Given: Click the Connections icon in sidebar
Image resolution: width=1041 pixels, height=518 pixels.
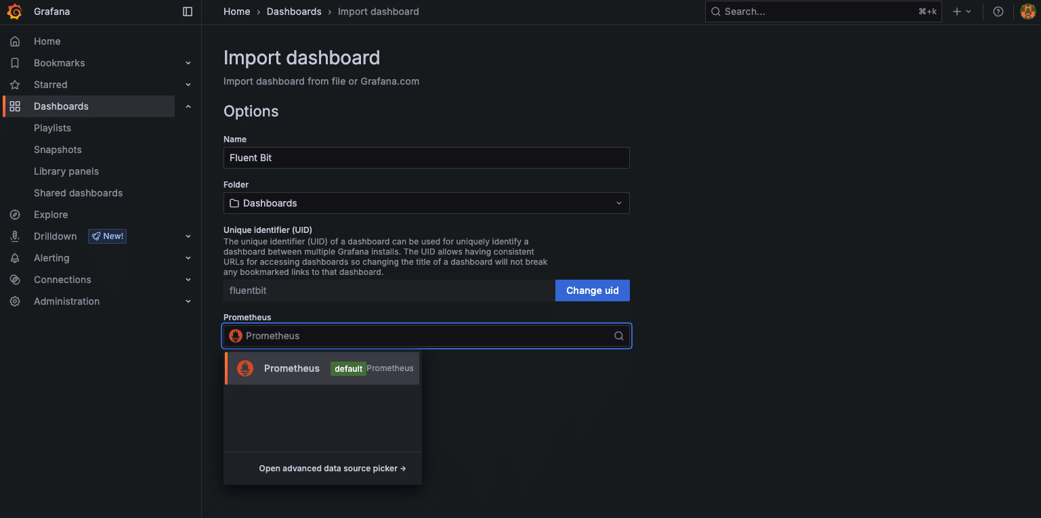Looking at the screenshot, I should 15,280.
